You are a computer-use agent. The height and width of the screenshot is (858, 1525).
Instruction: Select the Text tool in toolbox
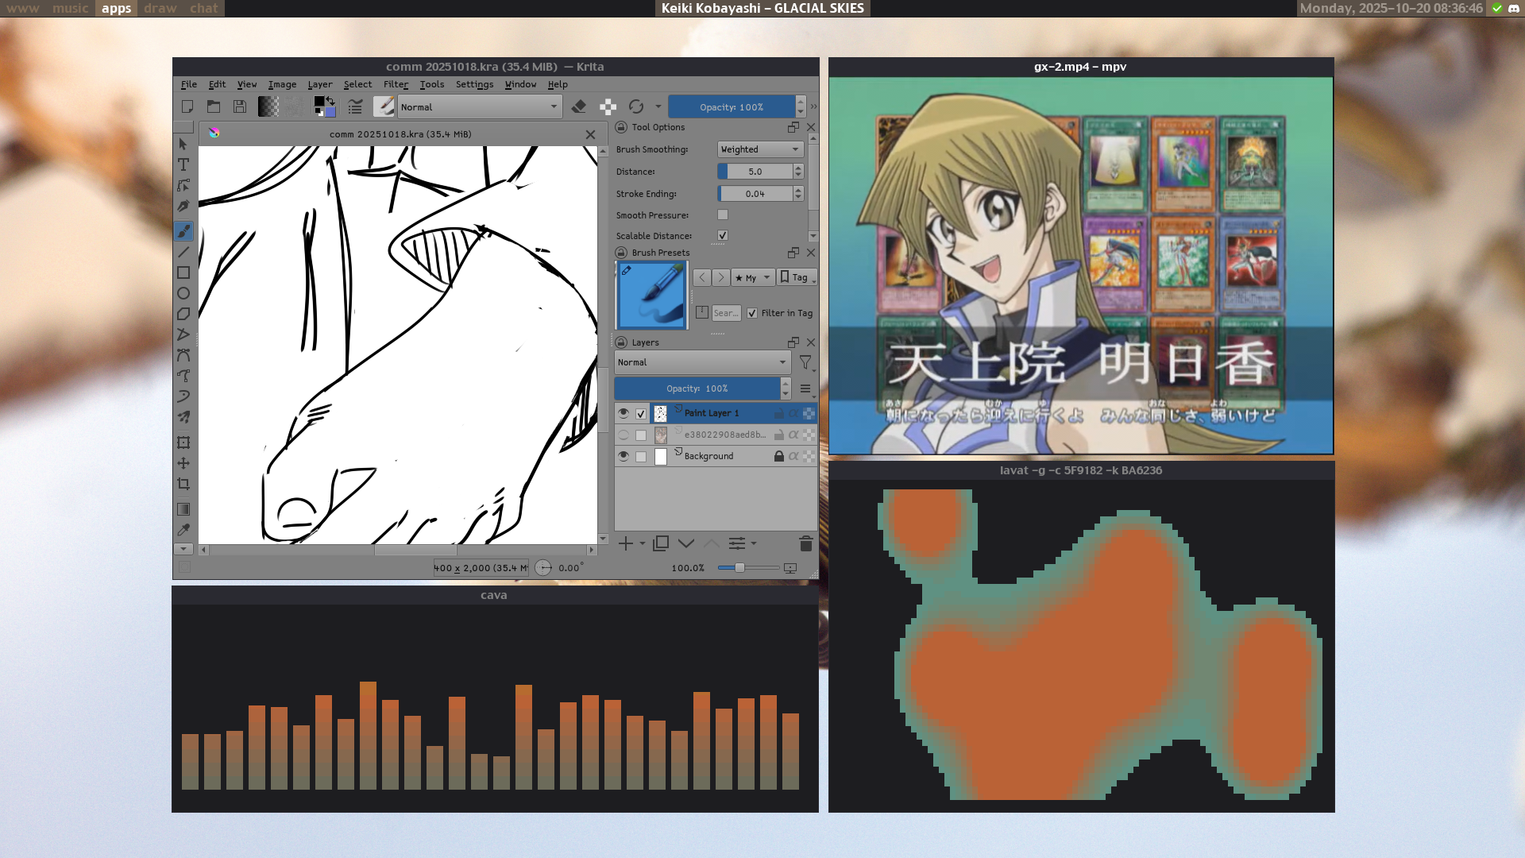pyautogui.click(x=183, y=164)
